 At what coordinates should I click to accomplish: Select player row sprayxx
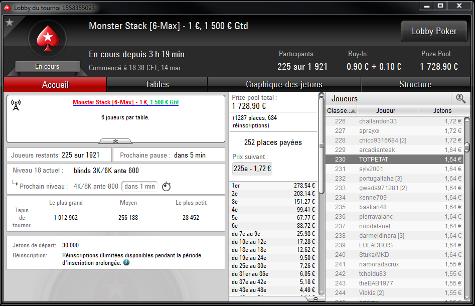click(394, 131)
